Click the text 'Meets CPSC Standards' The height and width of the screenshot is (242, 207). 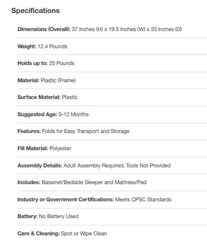coord(143,199)
